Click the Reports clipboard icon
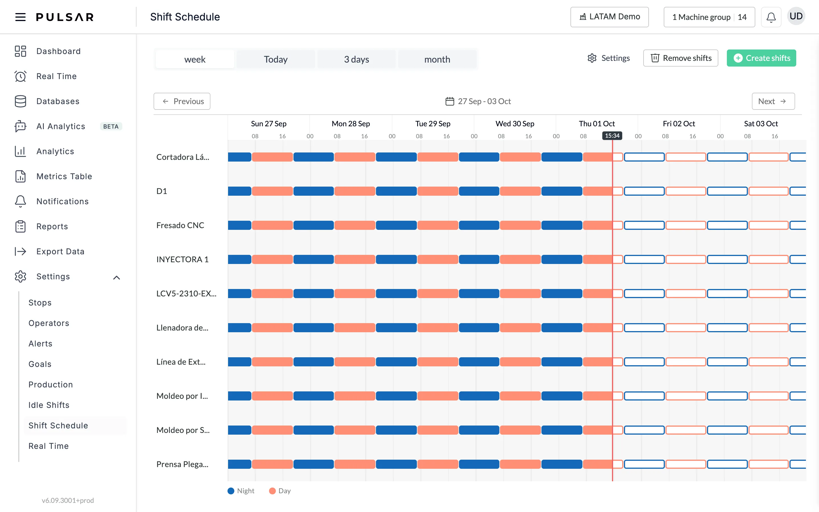Viewport: 819px width, 512px height. click(x=20, y=226)
